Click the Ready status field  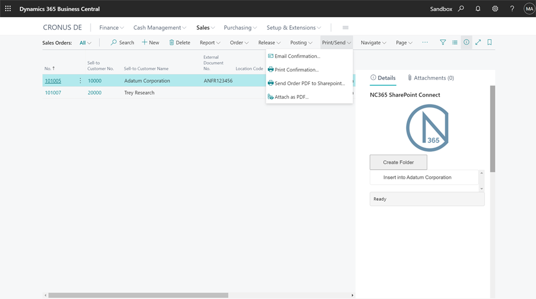427,199
